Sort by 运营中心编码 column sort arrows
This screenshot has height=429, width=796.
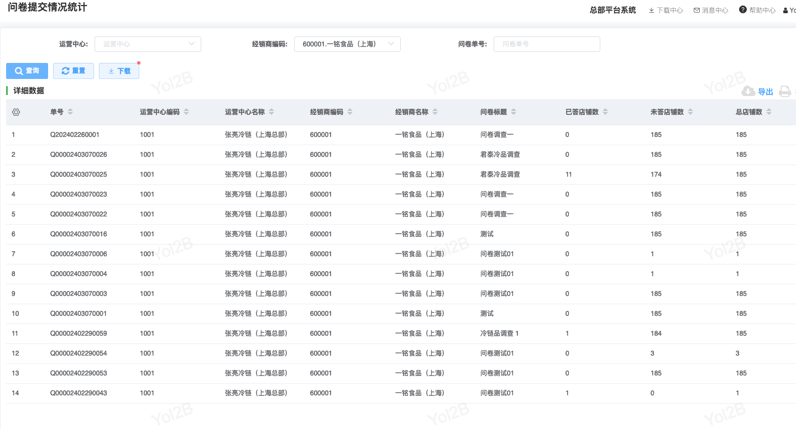186,112
